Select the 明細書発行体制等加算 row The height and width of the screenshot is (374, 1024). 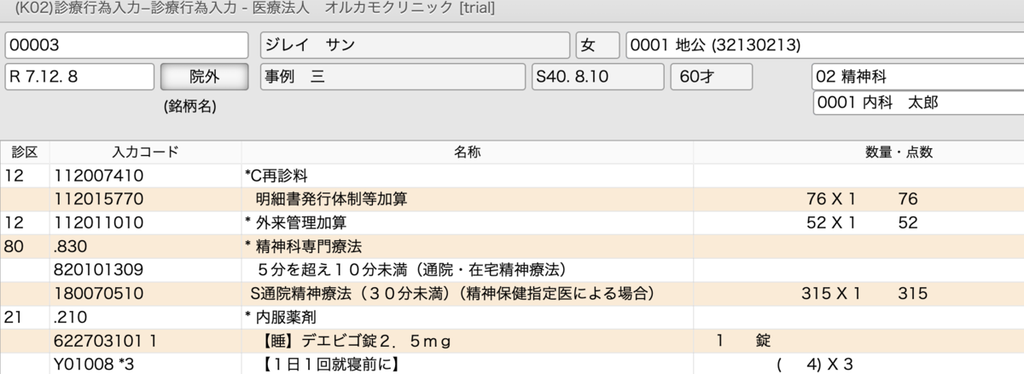(x=512, y=199)
